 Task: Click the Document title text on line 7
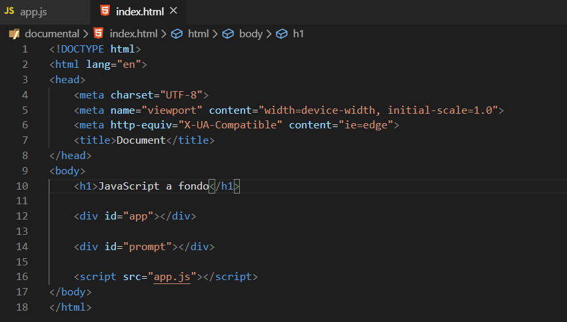[141, 140]
